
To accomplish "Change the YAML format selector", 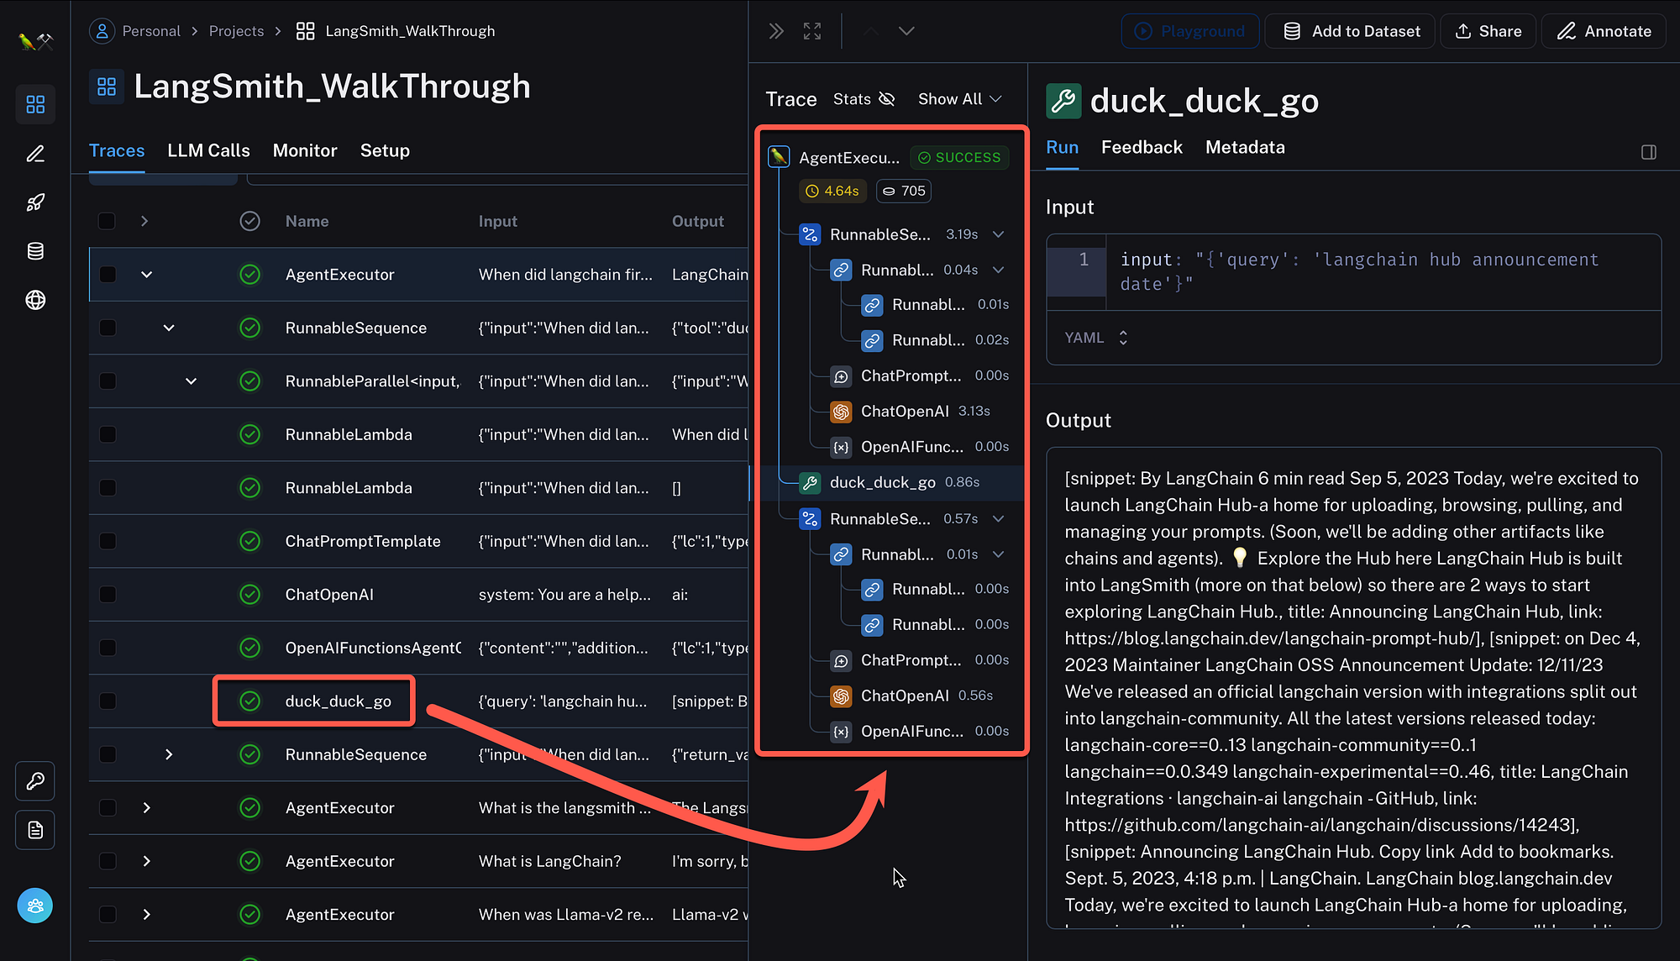I will 1096,338.
